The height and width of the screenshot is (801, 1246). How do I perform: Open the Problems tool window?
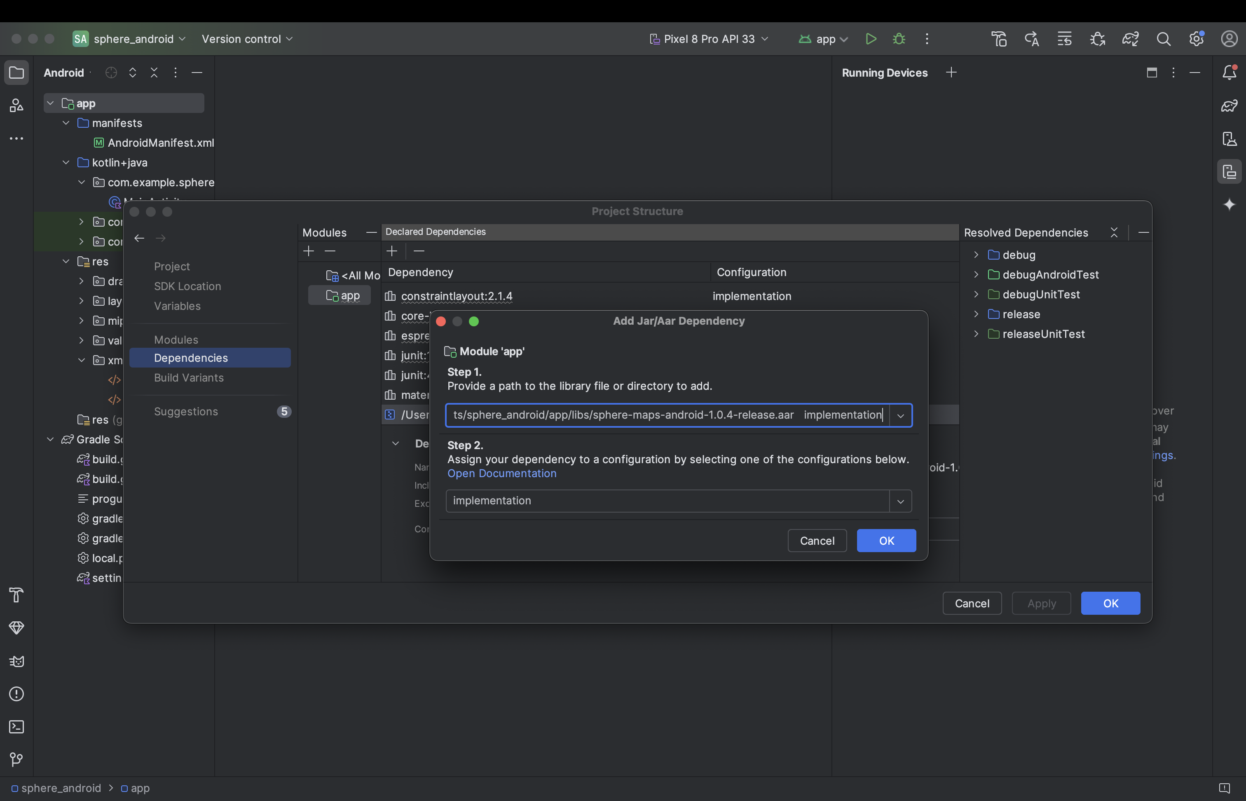point(16,694)
